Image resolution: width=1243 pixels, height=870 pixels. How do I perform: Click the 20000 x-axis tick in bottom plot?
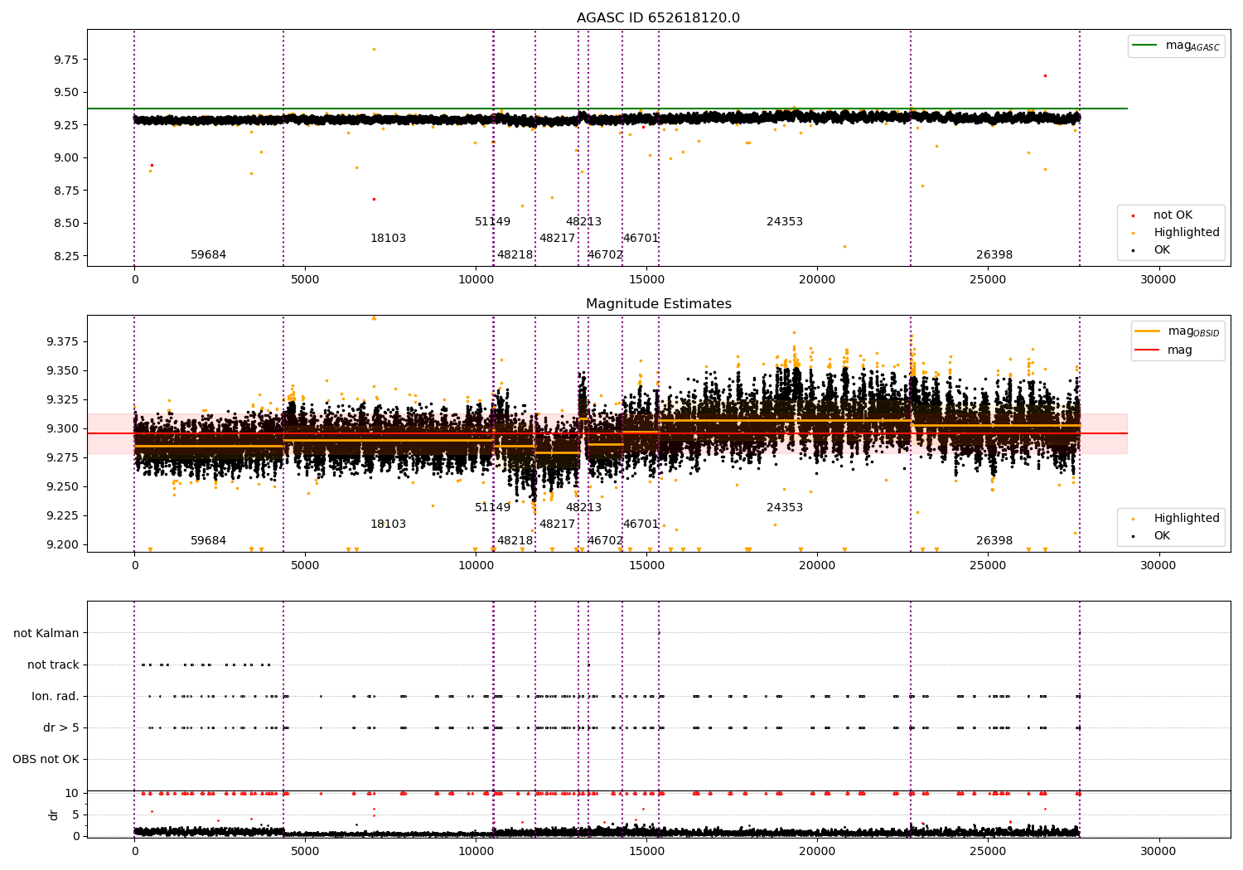pos(816,851)
